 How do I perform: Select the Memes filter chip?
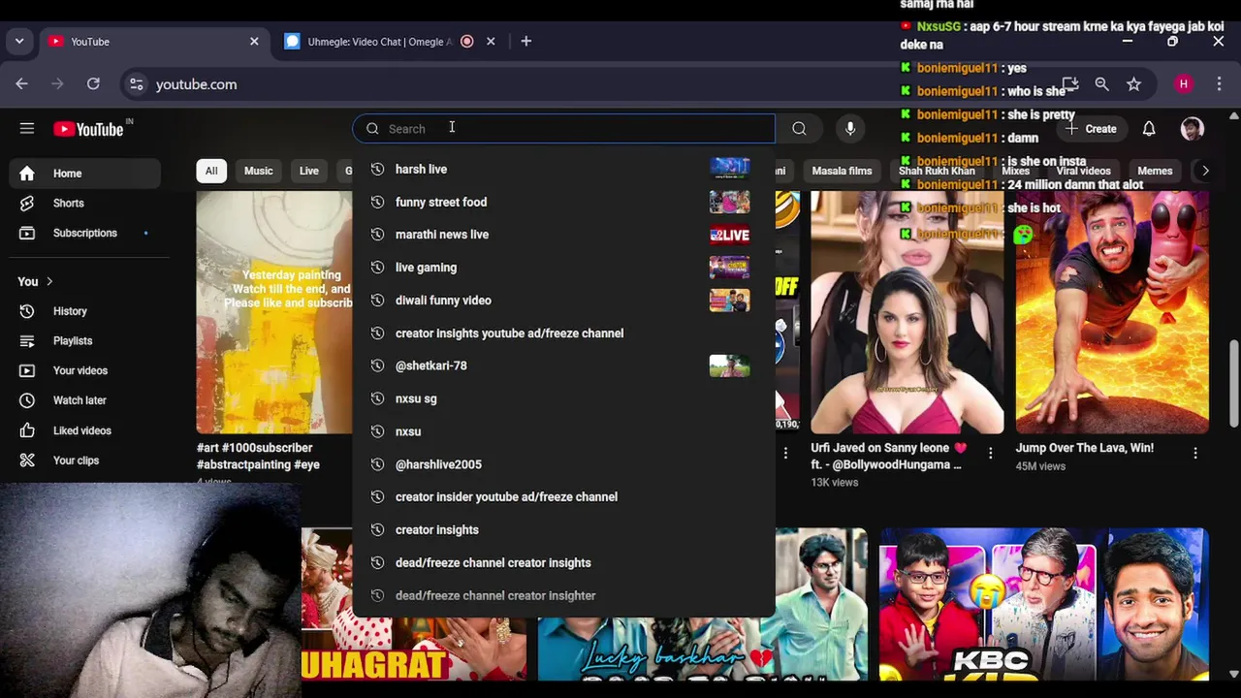(1155, 171)
